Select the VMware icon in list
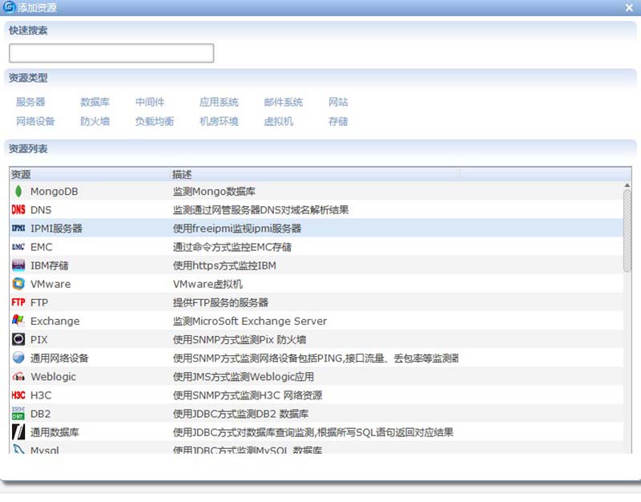Image resolution: width=641 pixels, height=502 pixels. click(18, 284)
